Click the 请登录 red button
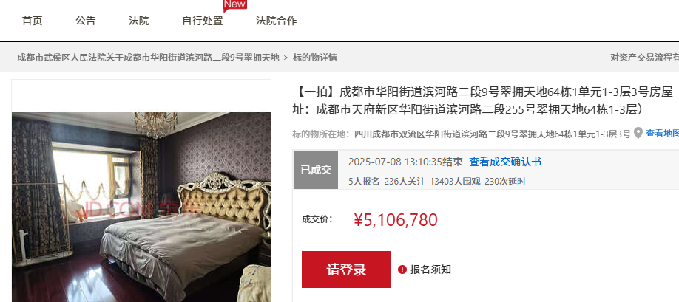The image size is (679, 302). coord(346,270)
